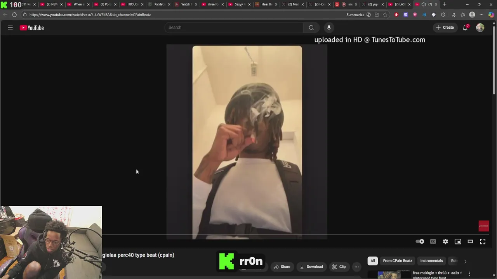Go to the YouTube home logo
Viewport: 497px width, 279px height.
pyautogui.click(x=32, y=28)
